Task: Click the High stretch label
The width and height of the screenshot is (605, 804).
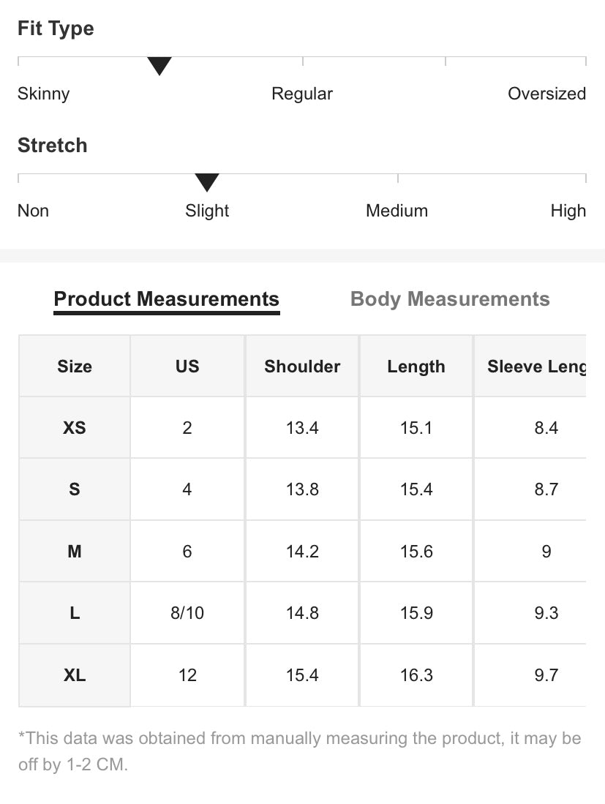Action: coord(568,211)
